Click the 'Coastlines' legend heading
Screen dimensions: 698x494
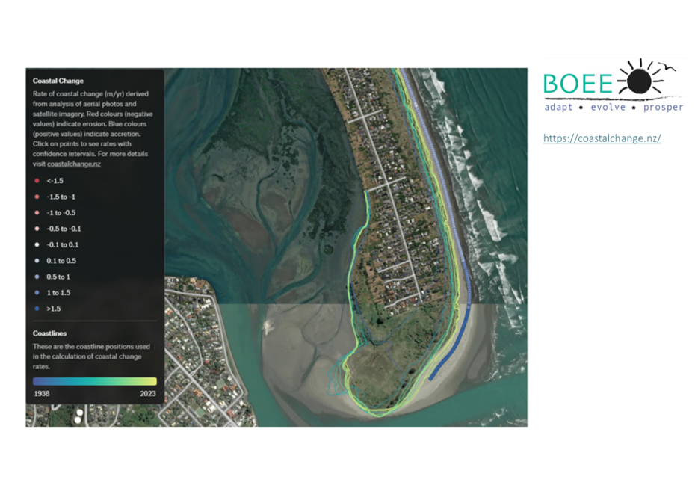click(49, 333)
